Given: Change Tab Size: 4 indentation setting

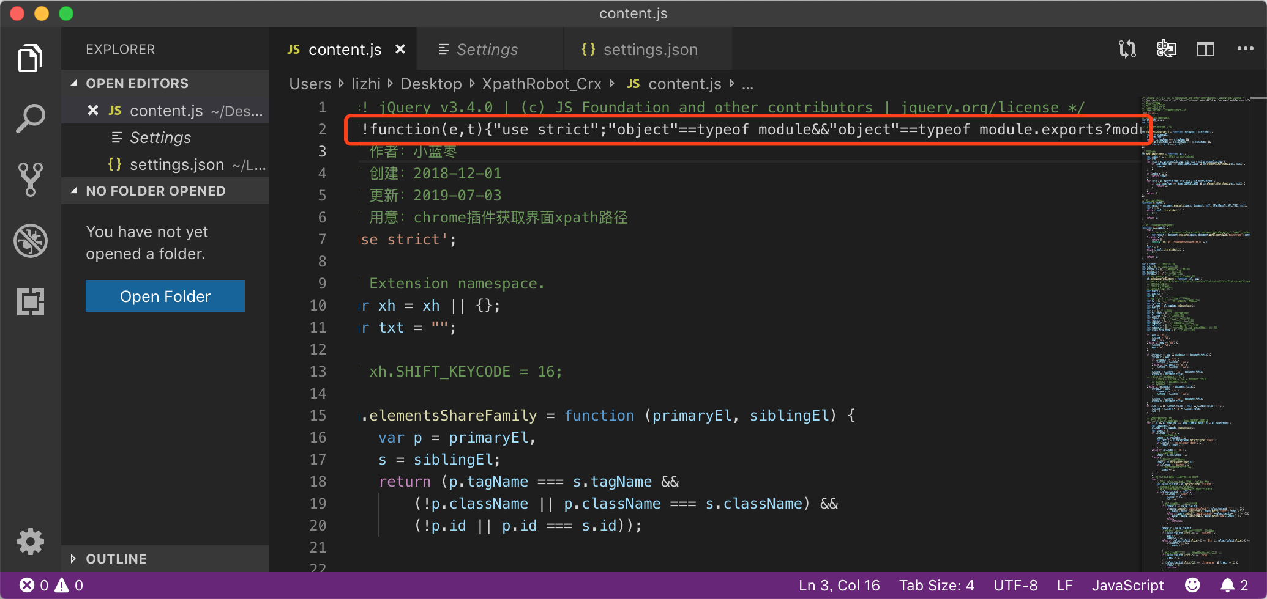Looking at the screenshot, I should click(936, 586).
